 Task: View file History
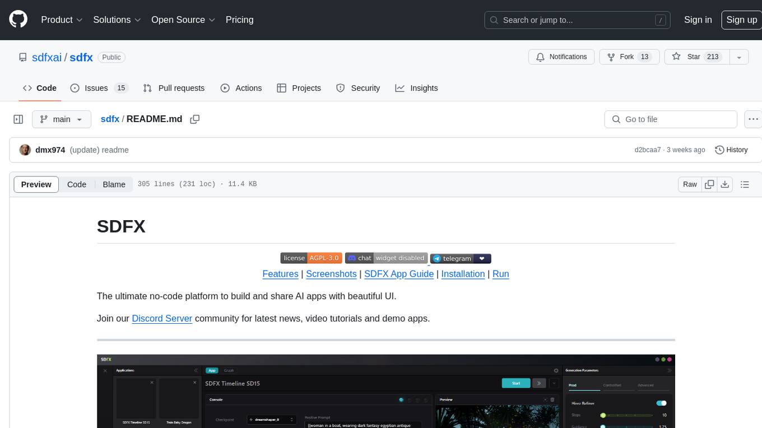[731, 150]
